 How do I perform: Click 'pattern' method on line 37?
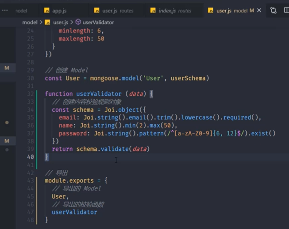click(x=151, y=133)
